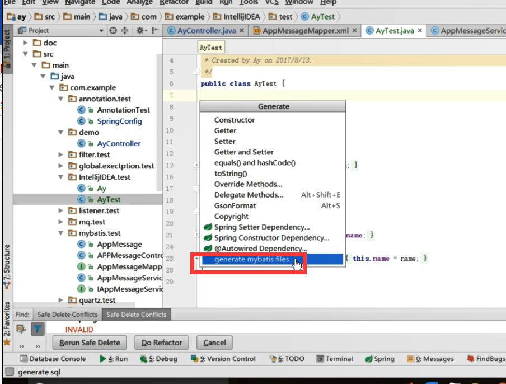
Task: Expand the doc folder
Action: [25, 43]
